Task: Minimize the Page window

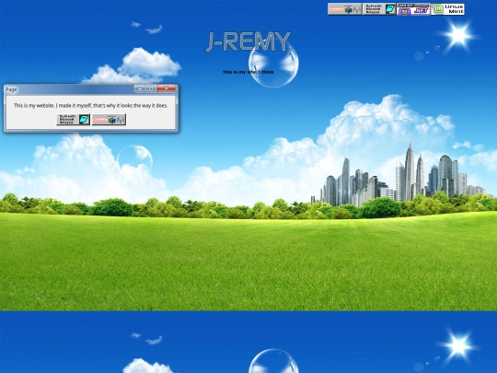Action: 140,88
